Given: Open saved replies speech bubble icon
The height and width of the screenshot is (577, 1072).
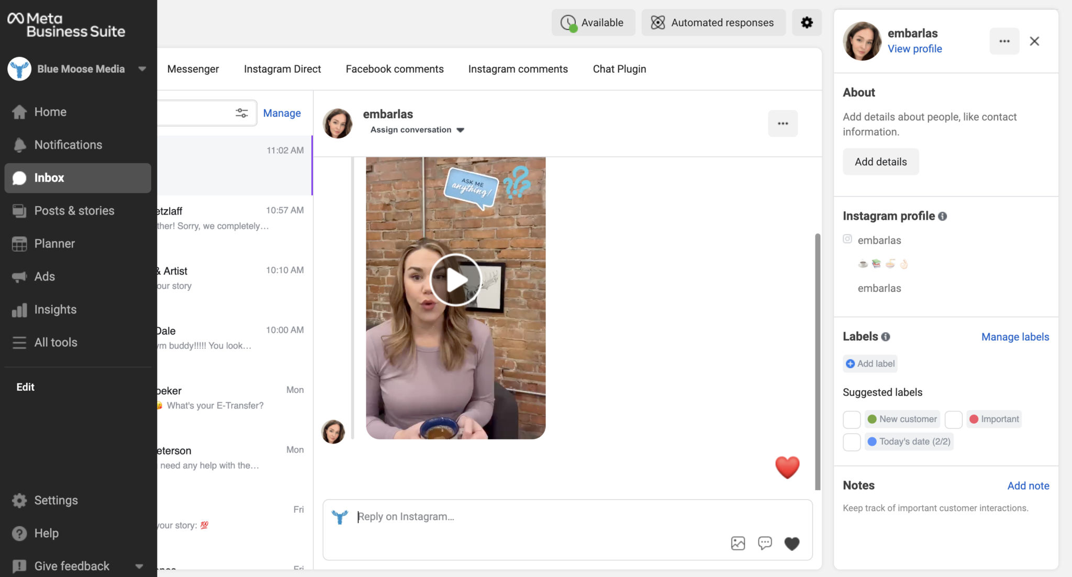Looking at the screenshot, I should point(765,544).
